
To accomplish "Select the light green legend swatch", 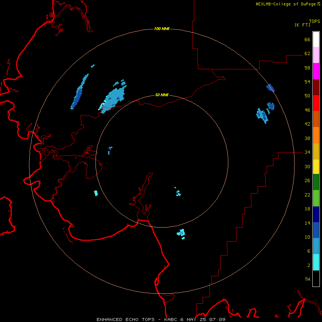I will (x=316, y=198).
